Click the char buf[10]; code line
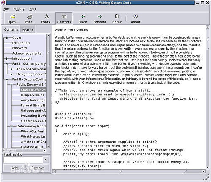 [76, 134]
